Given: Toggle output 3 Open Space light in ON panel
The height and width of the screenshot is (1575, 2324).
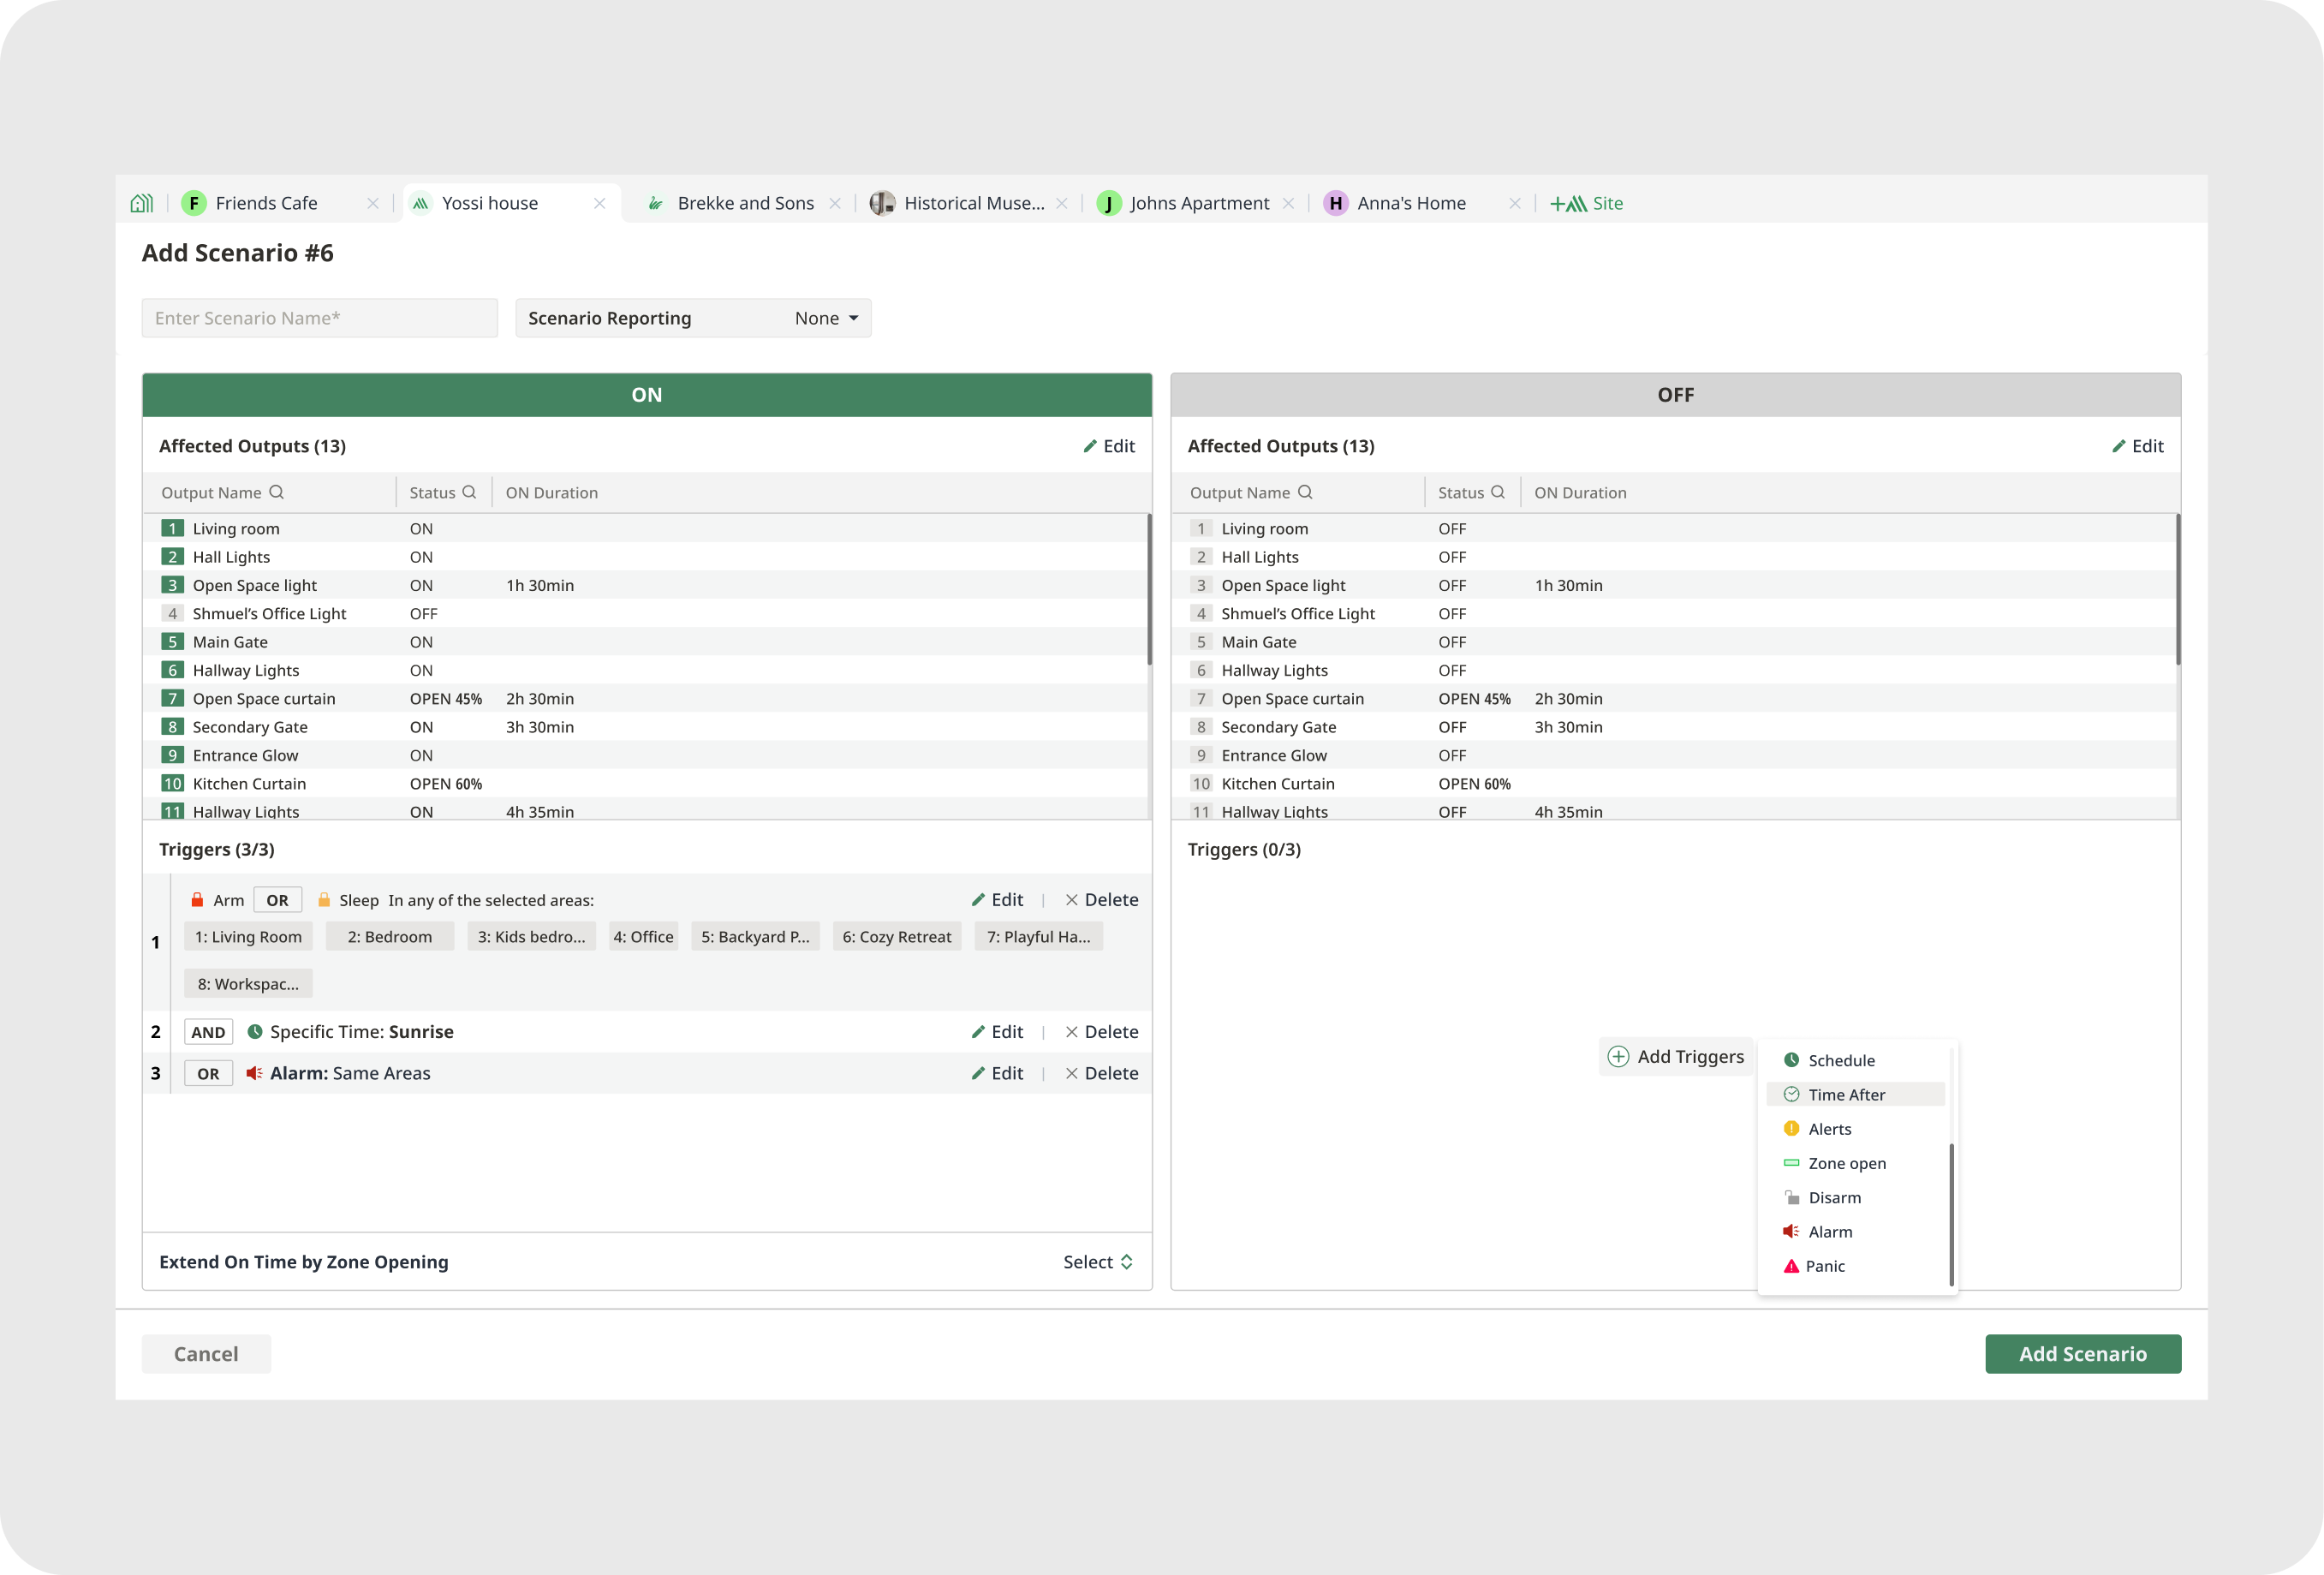Looking at the screenshot, I should pyautogui.click(x=172, y=585).
